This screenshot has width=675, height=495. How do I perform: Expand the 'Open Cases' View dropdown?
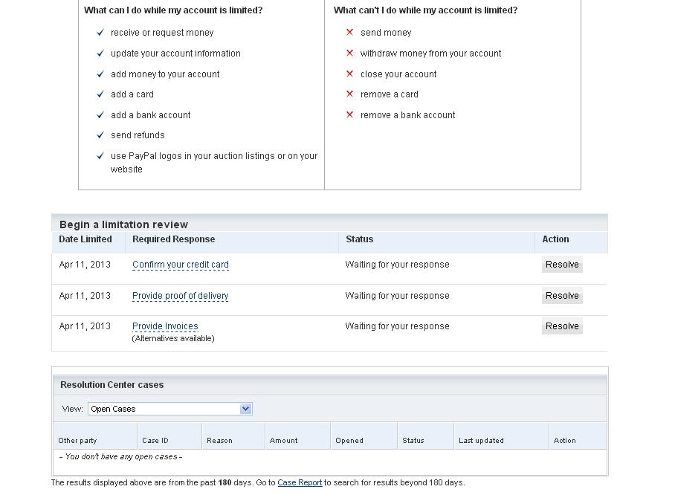coord(246,409)
